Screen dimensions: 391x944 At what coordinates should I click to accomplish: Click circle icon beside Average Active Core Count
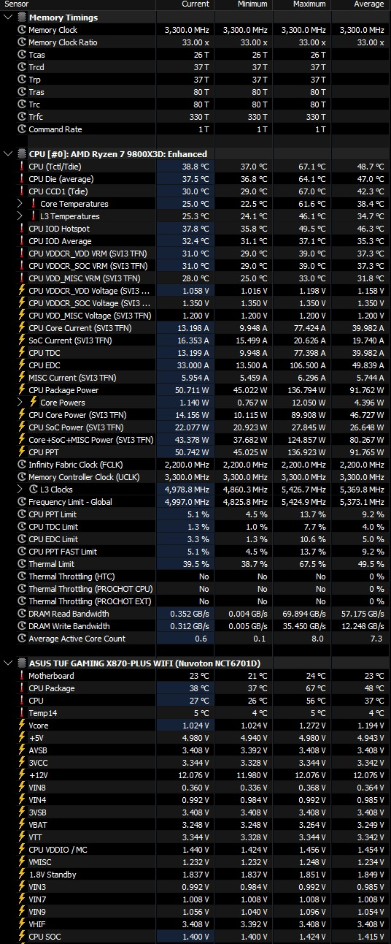coord(22,639)
